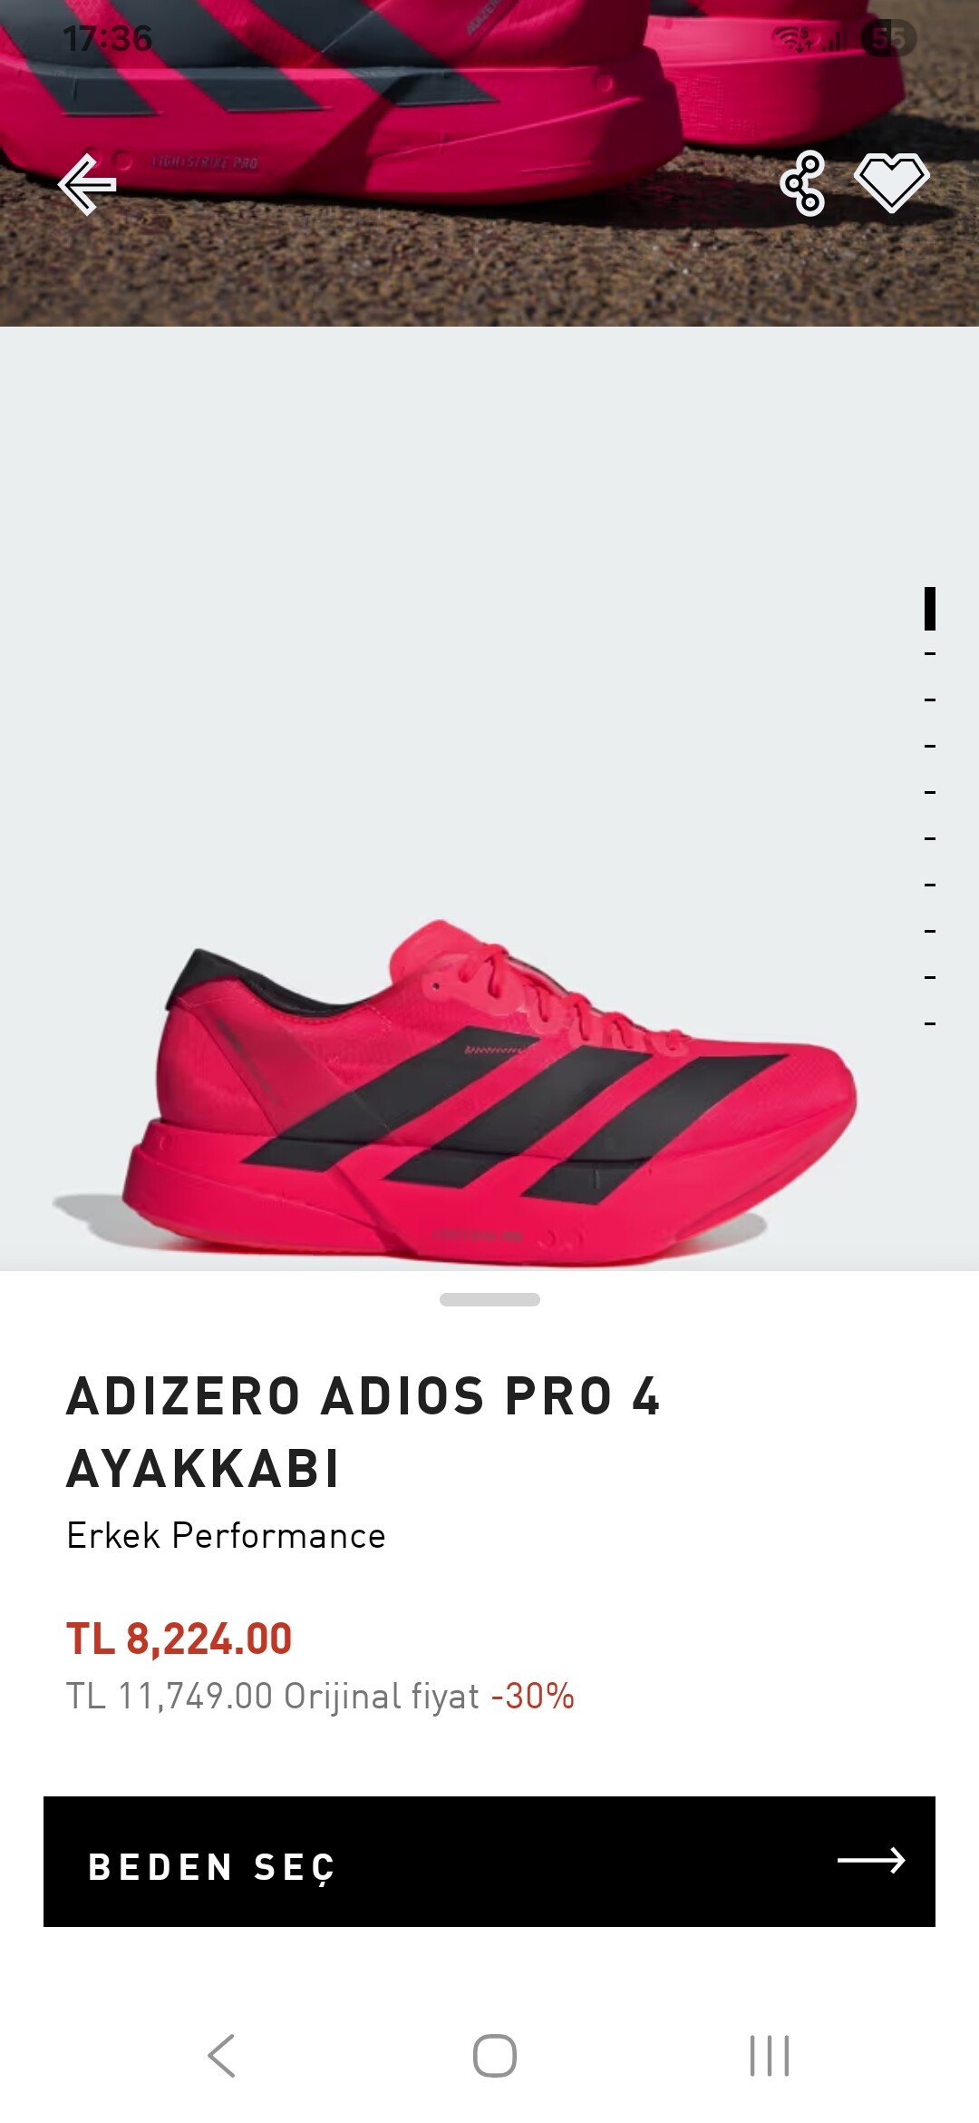The height and width of the screenshot is (2123, 979).
Task: Add shoe to wishlist heart icon
Action: (x=892, y=183)
